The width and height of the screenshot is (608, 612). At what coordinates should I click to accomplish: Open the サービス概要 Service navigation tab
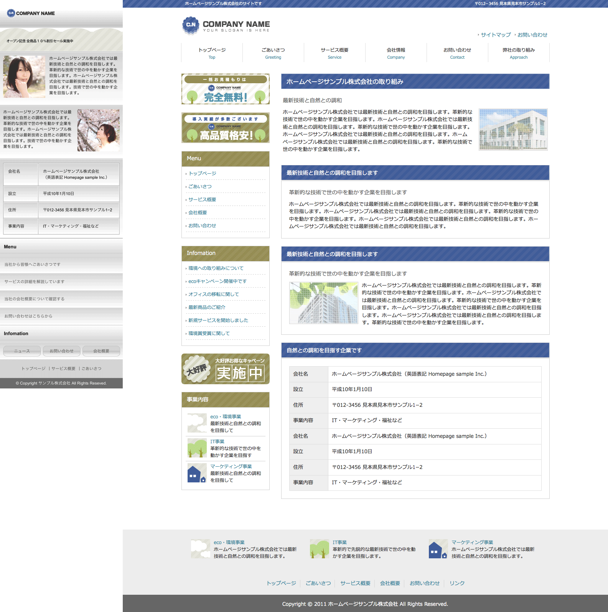(x=334, y=53)
